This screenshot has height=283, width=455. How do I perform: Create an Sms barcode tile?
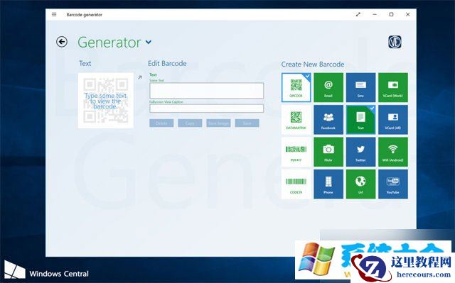pyautogui.click(x=360, y=87)
